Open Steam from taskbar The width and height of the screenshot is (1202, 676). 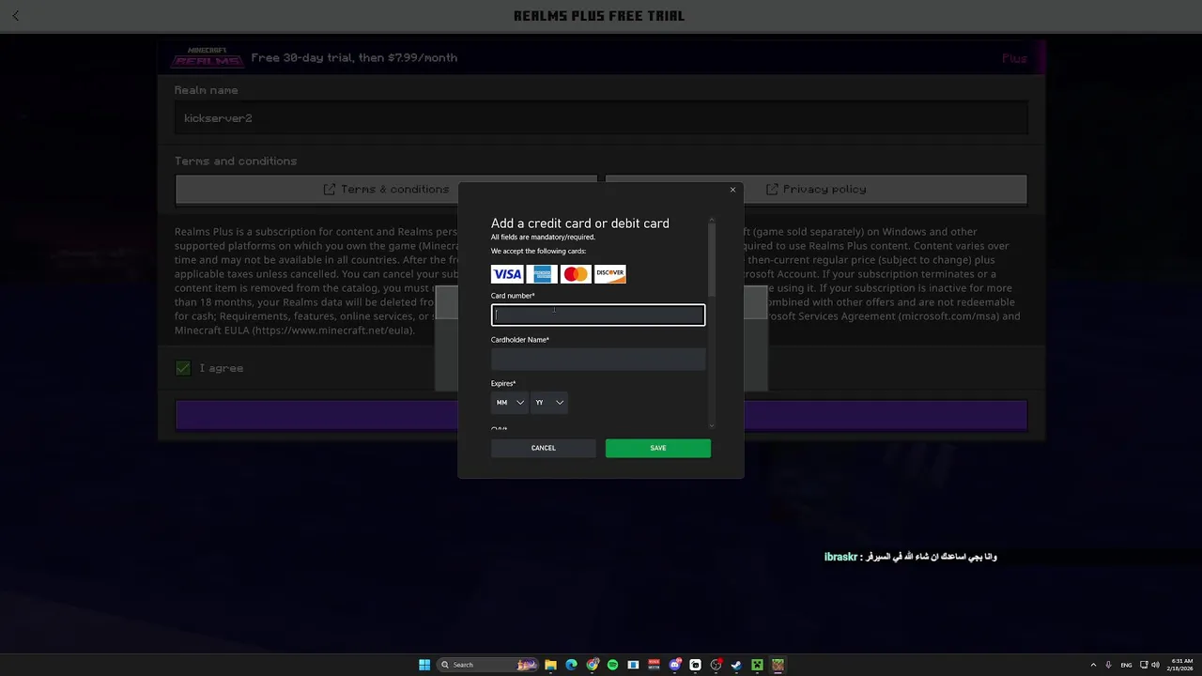tap(736, 665)
